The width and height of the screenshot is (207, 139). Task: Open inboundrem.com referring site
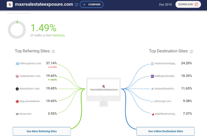[x=30, y=89]
